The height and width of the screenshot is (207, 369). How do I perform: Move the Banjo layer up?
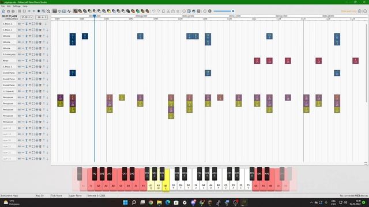(x=44, y=60)
